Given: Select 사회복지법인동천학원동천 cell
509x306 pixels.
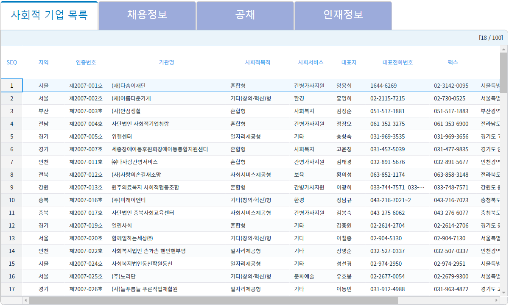Looking at the screenshot, I should [x=167, y=264].
